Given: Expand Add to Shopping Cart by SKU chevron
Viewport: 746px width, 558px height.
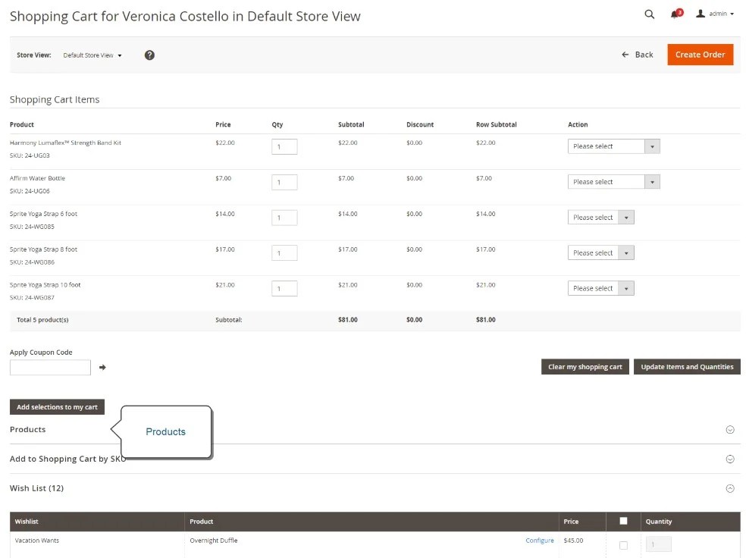Looking at the screenshot, I should click(x=730, y=459).
